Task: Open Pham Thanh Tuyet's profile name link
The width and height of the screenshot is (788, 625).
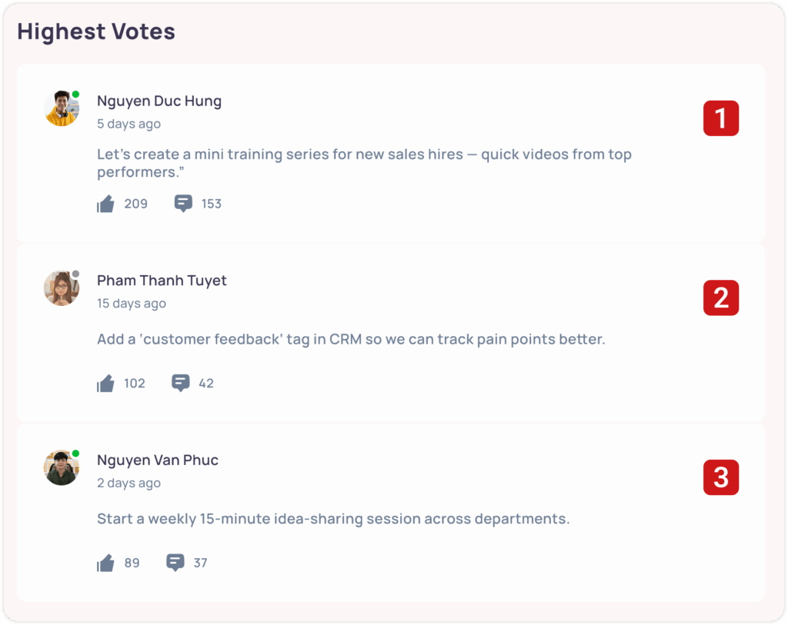Action: point(162,281)
